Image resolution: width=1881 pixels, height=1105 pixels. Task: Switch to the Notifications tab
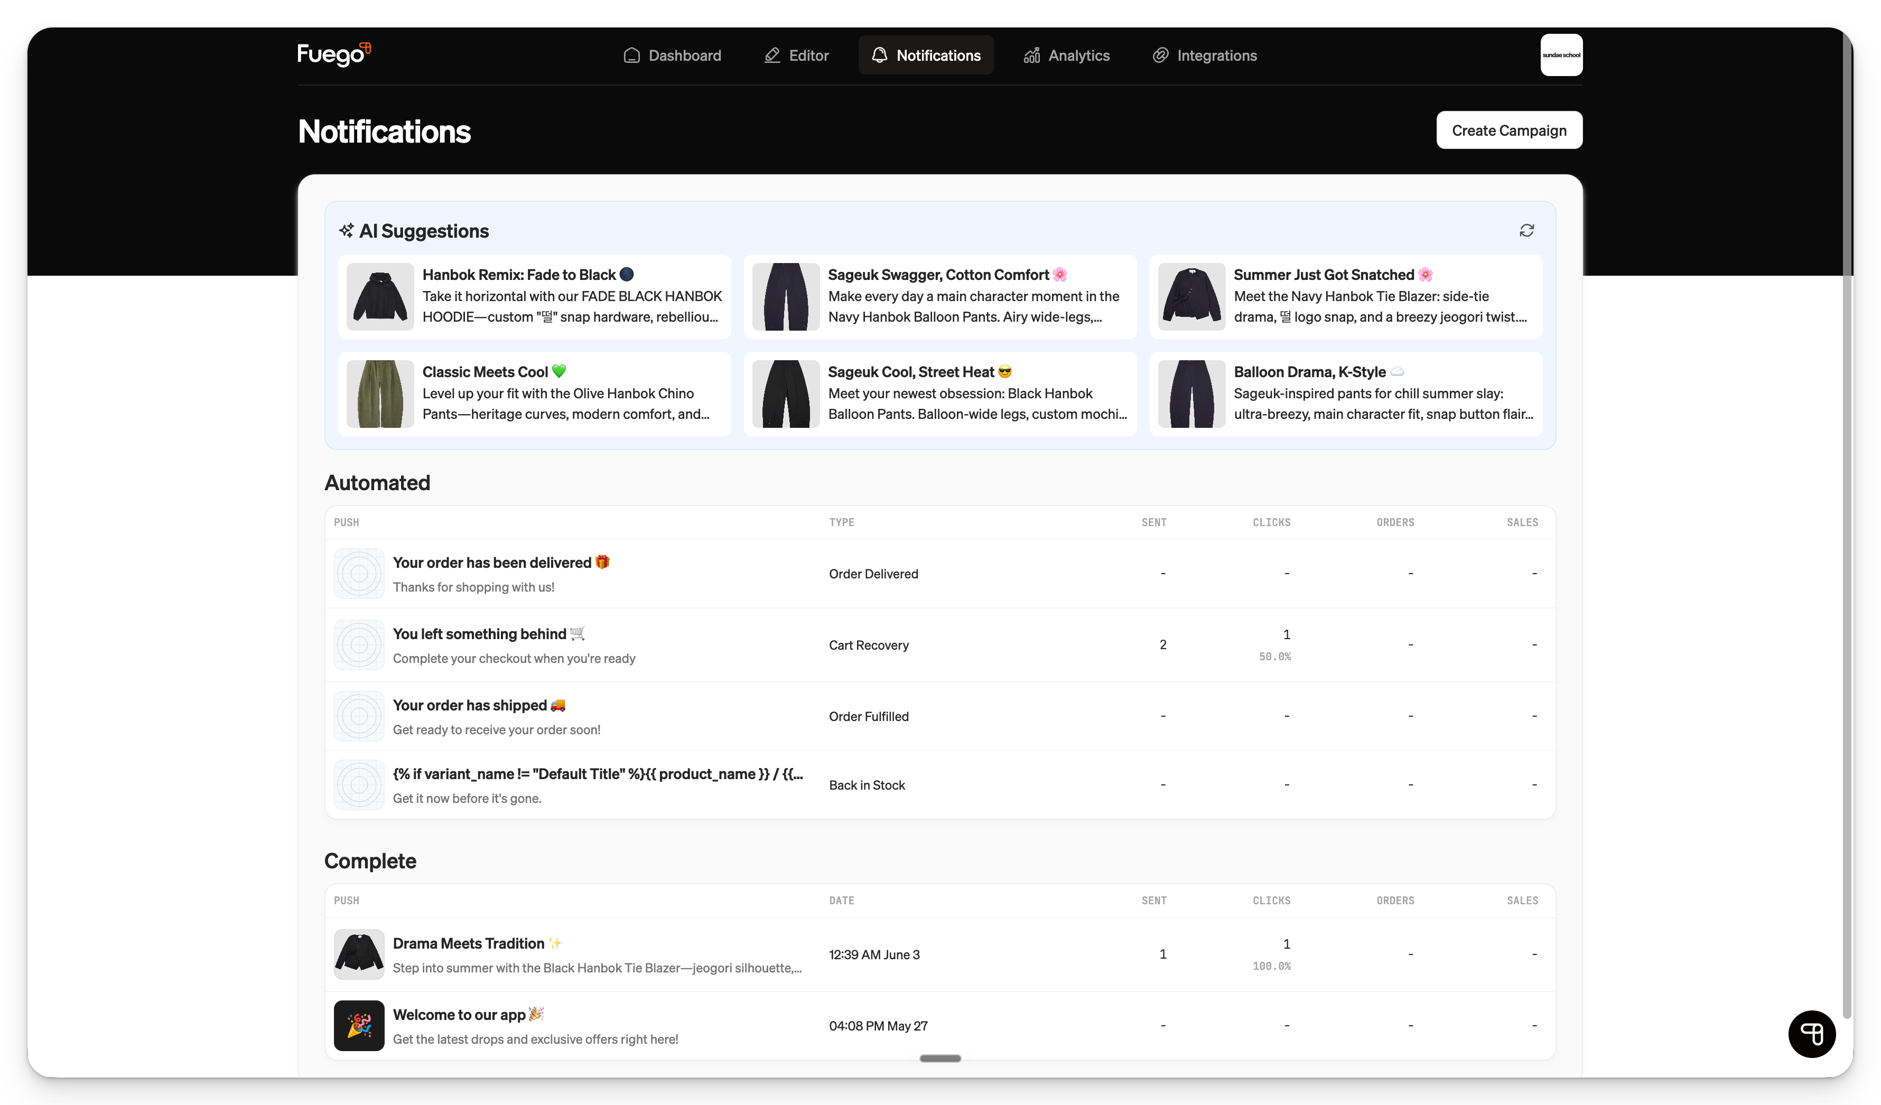point(926,55)
